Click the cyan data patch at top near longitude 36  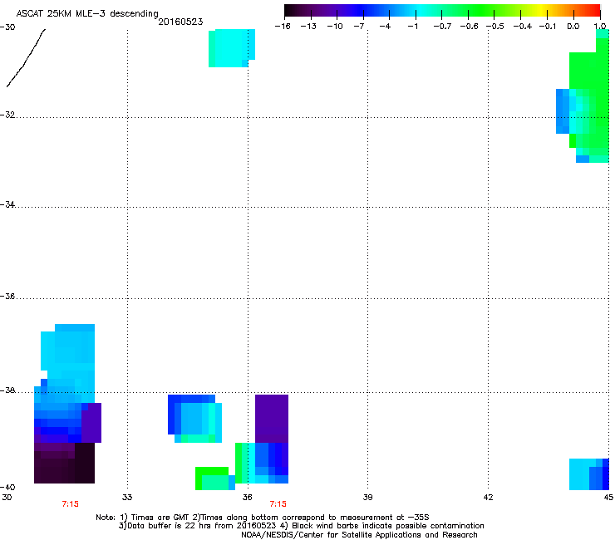(x=232, y=48)
